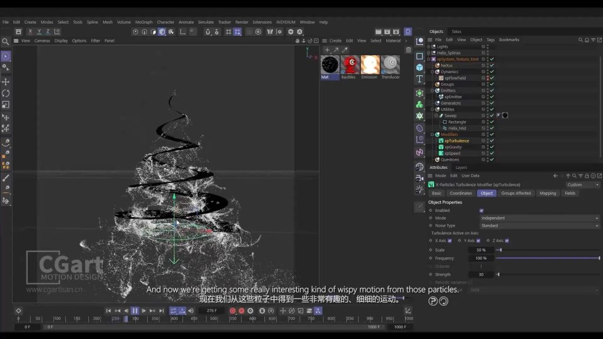
Task: Open the viewport Cameras menu
Action: pos(42,41)
